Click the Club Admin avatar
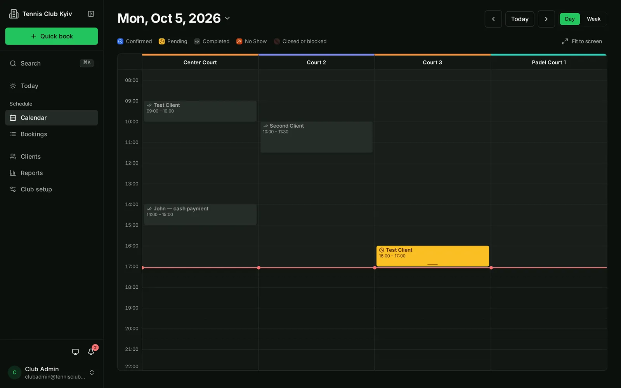621x388 pixels. point(14,372)
